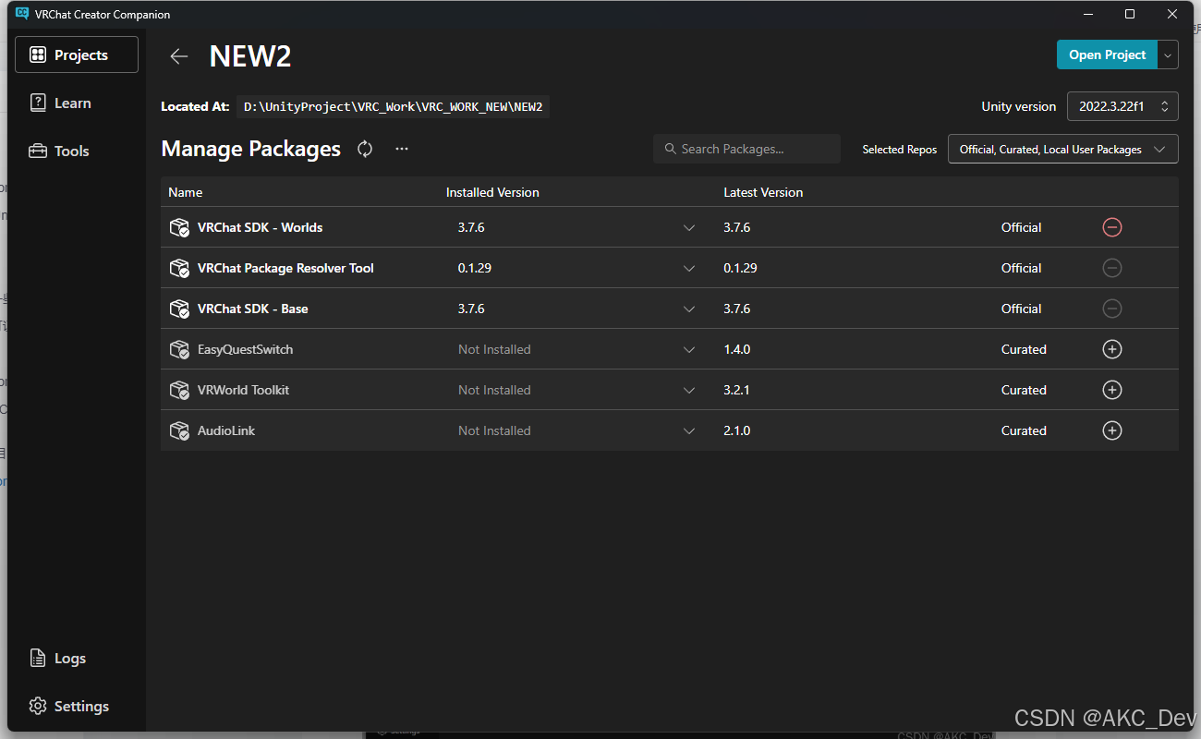Screen dimensions: 1201x739
Task: Expand version dropdown for VRChat SDK - Worlds
Action: pyautogui.click(x=689, y=228)
